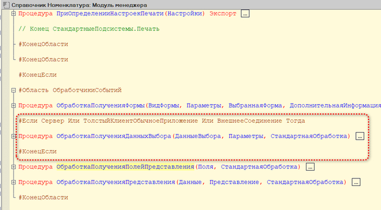Click the Поля parameter
Screen dimensions: 381x210
click(x=206, y=167)
